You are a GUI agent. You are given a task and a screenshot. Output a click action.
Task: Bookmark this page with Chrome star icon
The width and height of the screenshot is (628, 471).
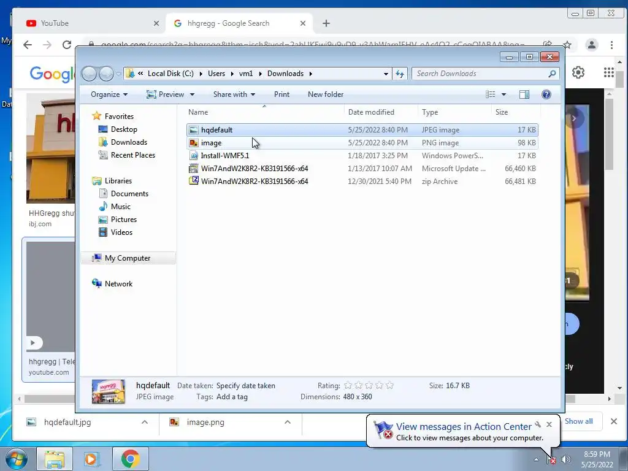567,45
